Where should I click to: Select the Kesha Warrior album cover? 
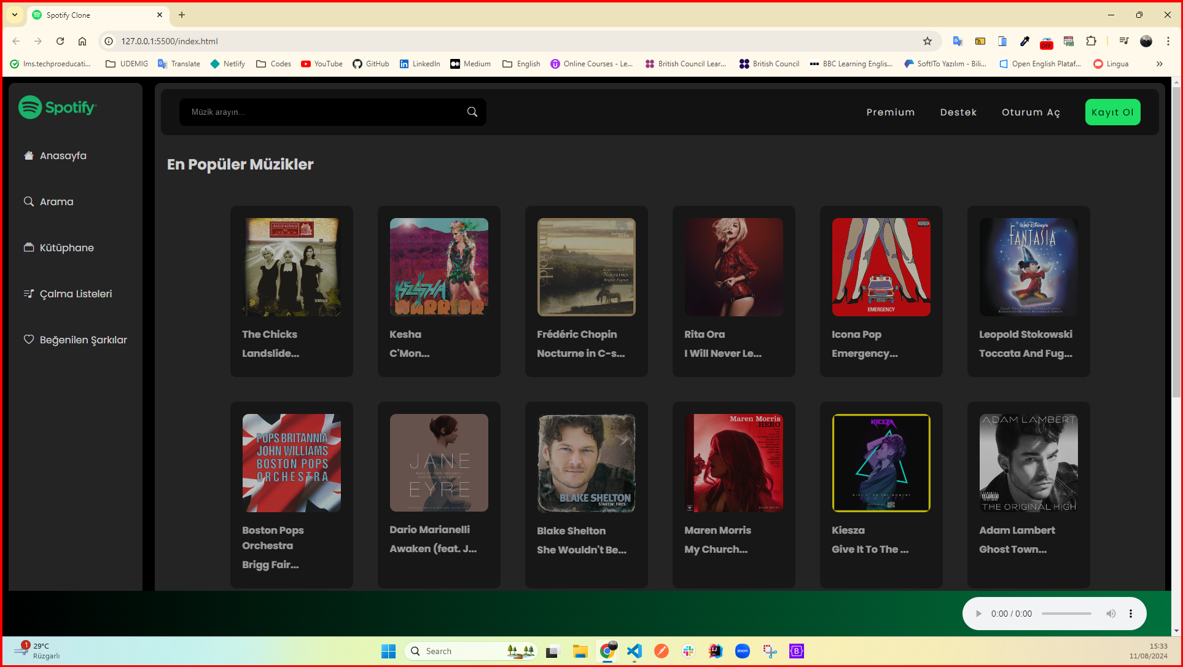click(x=439, y=267)
